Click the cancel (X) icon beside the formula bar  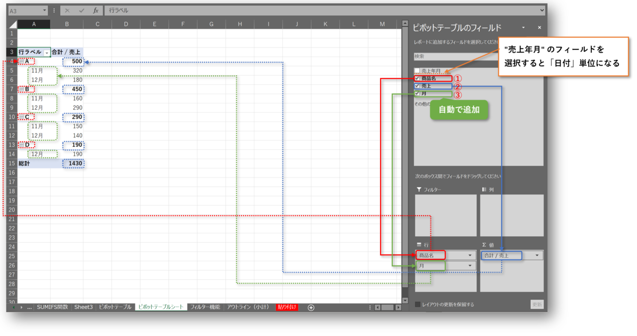tap(67, 10)
